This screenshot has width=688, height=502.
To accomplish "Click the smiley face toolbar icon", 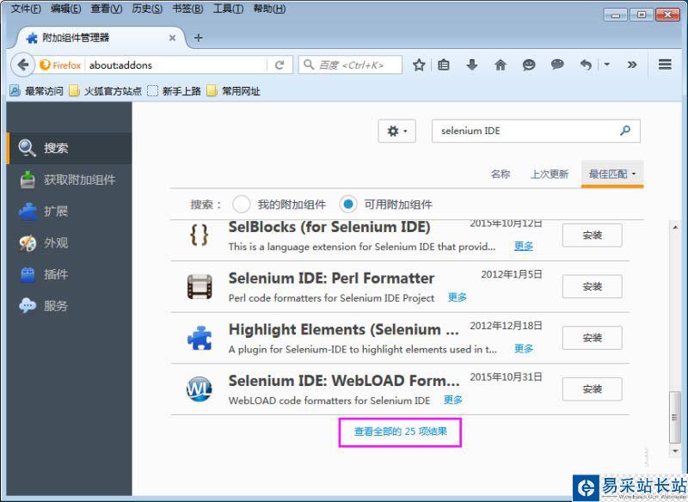I will pyautogui.click(x=529, y=64).
